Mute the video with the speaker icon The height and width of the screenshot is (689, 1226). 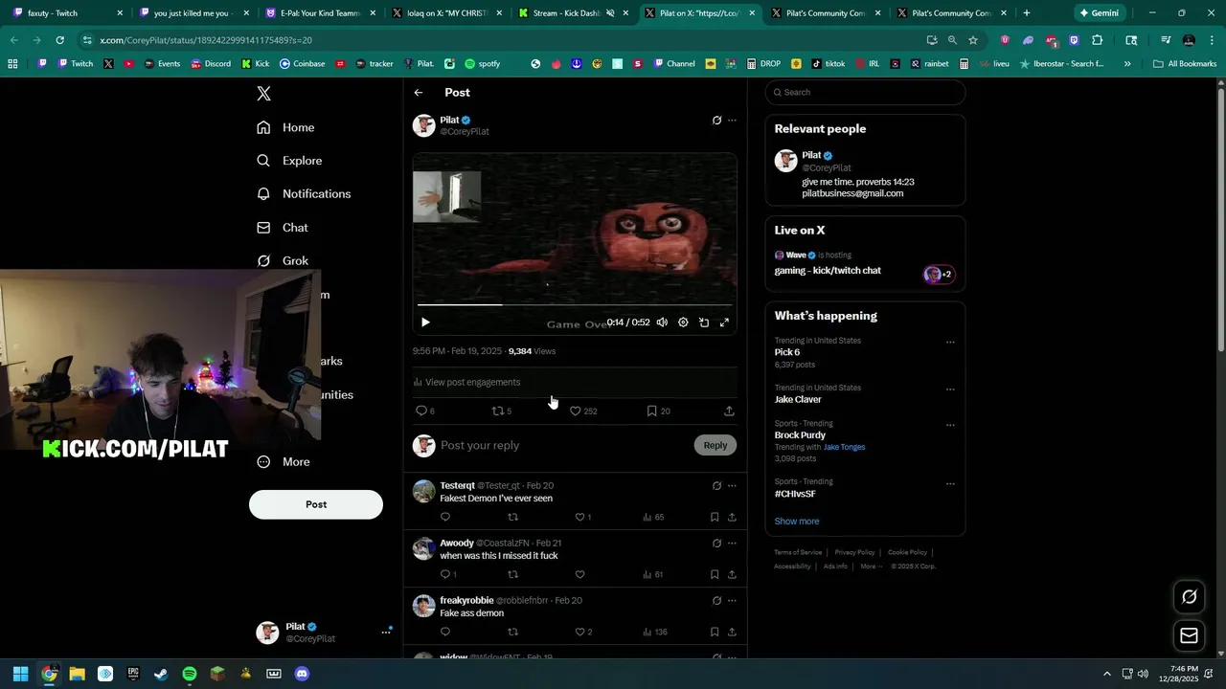coord(662,322)
